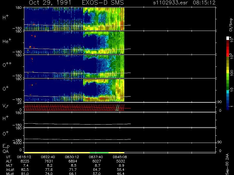Click the UT value '0815:12'
Image resolution: width=234 pixels, height=175 pixels.
pyautogui.click(x=24, y=157)
